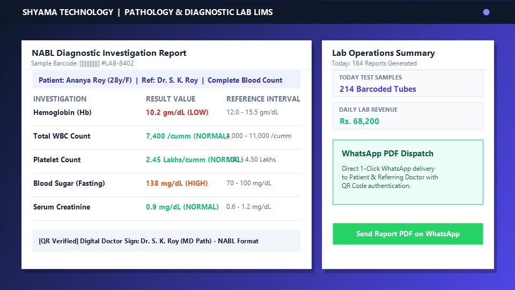Select the 'Lab Operations Summary' heading
This screenshot has height=290, width=515.
[x=383, y=53]
